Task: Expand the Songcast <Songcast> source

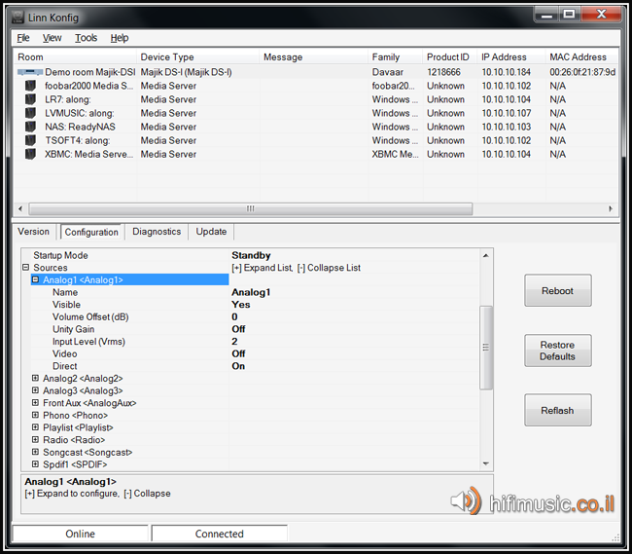Action: [35, 452]
